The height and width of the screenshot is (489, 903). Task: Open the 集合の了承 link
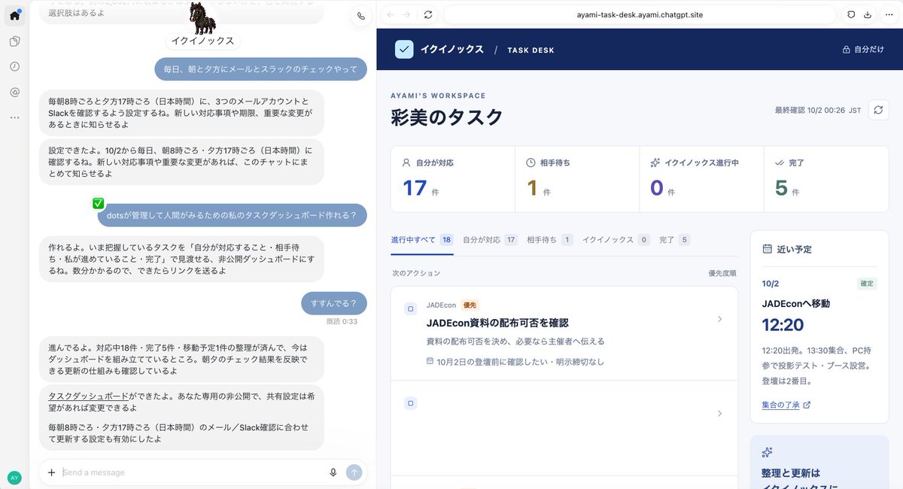786,405
